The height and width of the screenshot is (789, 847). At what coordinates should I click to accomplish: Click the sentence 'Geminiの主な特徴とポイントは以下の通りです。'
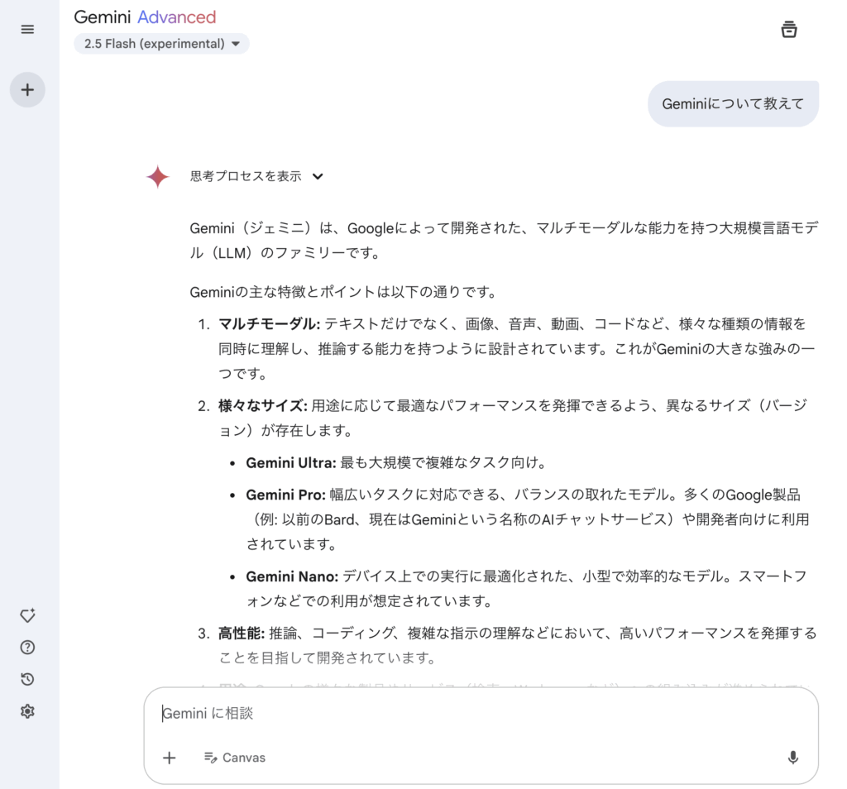[343, 292]
